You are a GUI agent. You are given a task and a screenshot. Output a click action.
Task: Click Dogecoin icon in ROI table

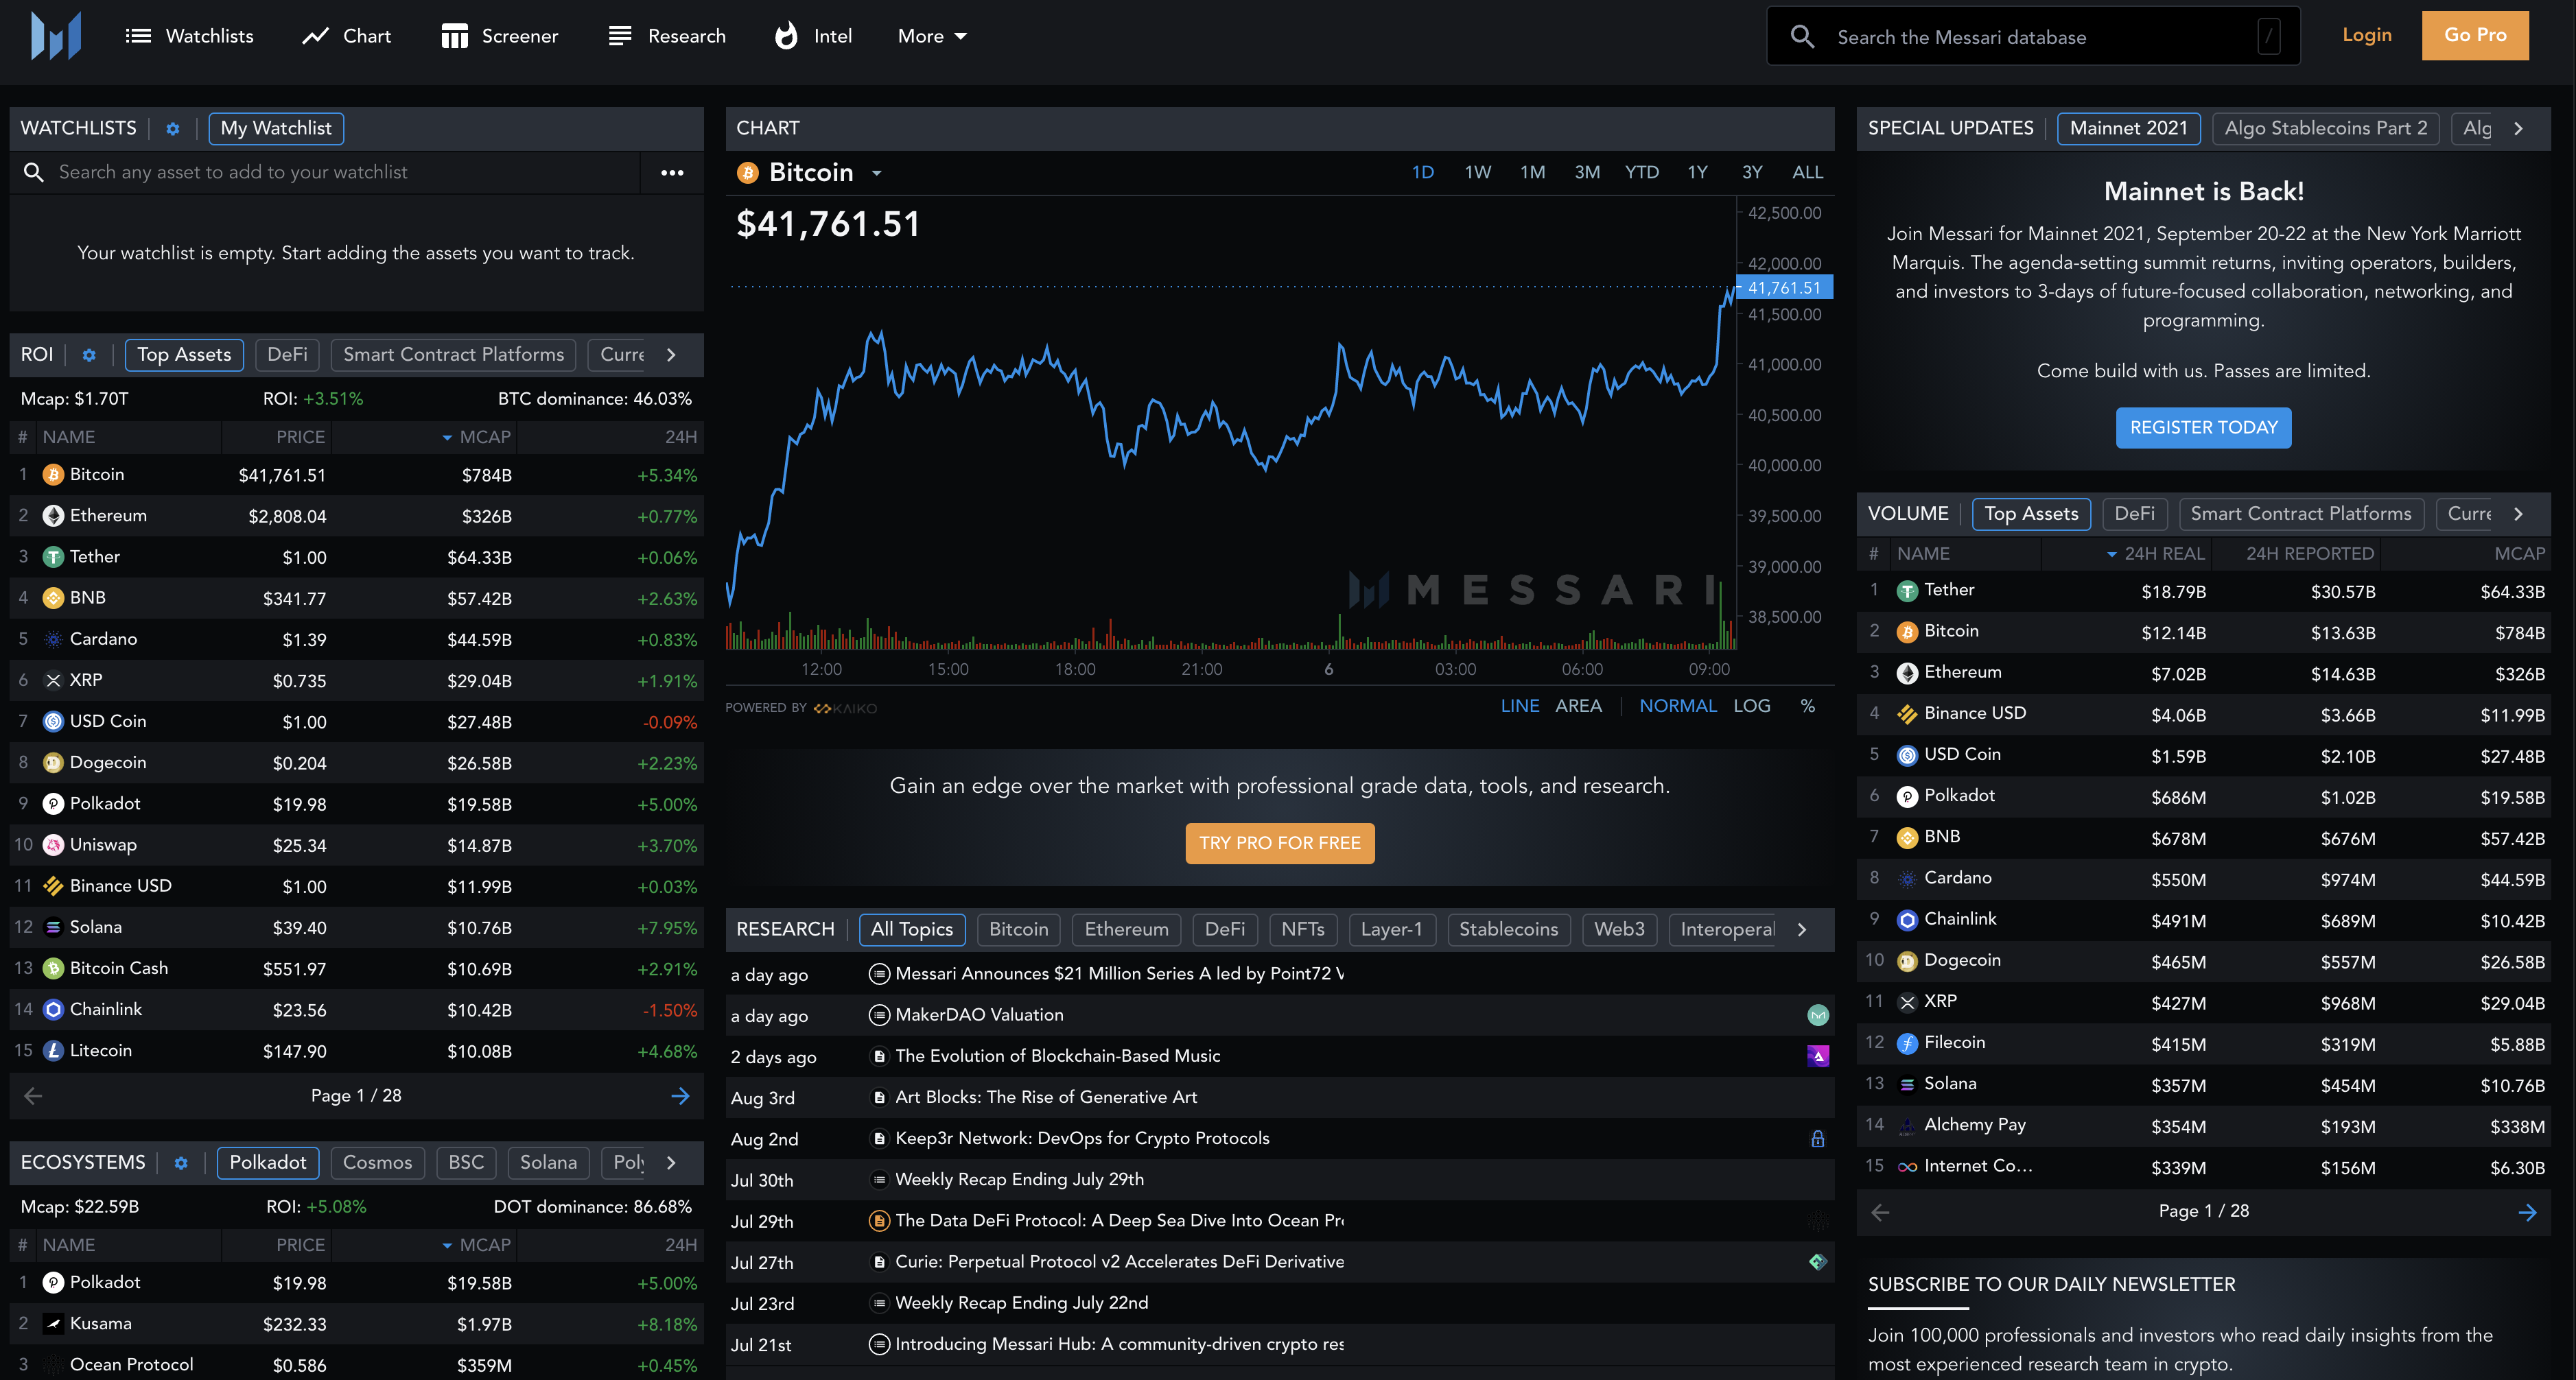[53, 763]
